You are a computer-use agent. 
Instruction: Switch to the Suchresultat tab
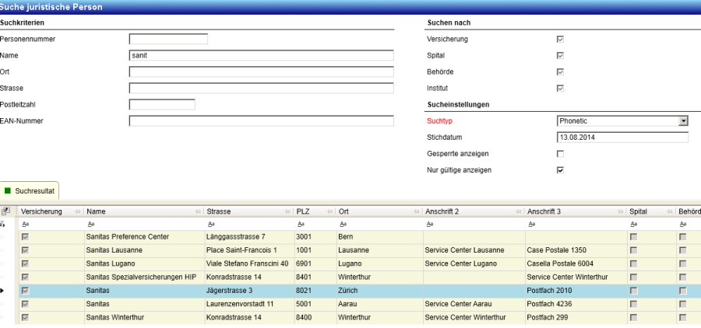[x=30, y=190]
